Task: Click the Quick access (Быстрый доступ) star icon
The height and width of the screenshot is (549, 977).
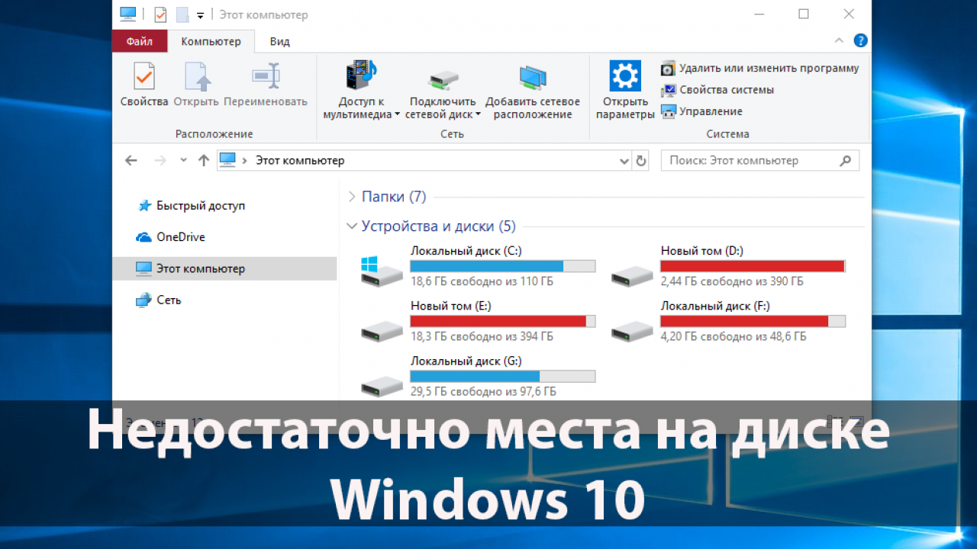Action: coord(143,206)
